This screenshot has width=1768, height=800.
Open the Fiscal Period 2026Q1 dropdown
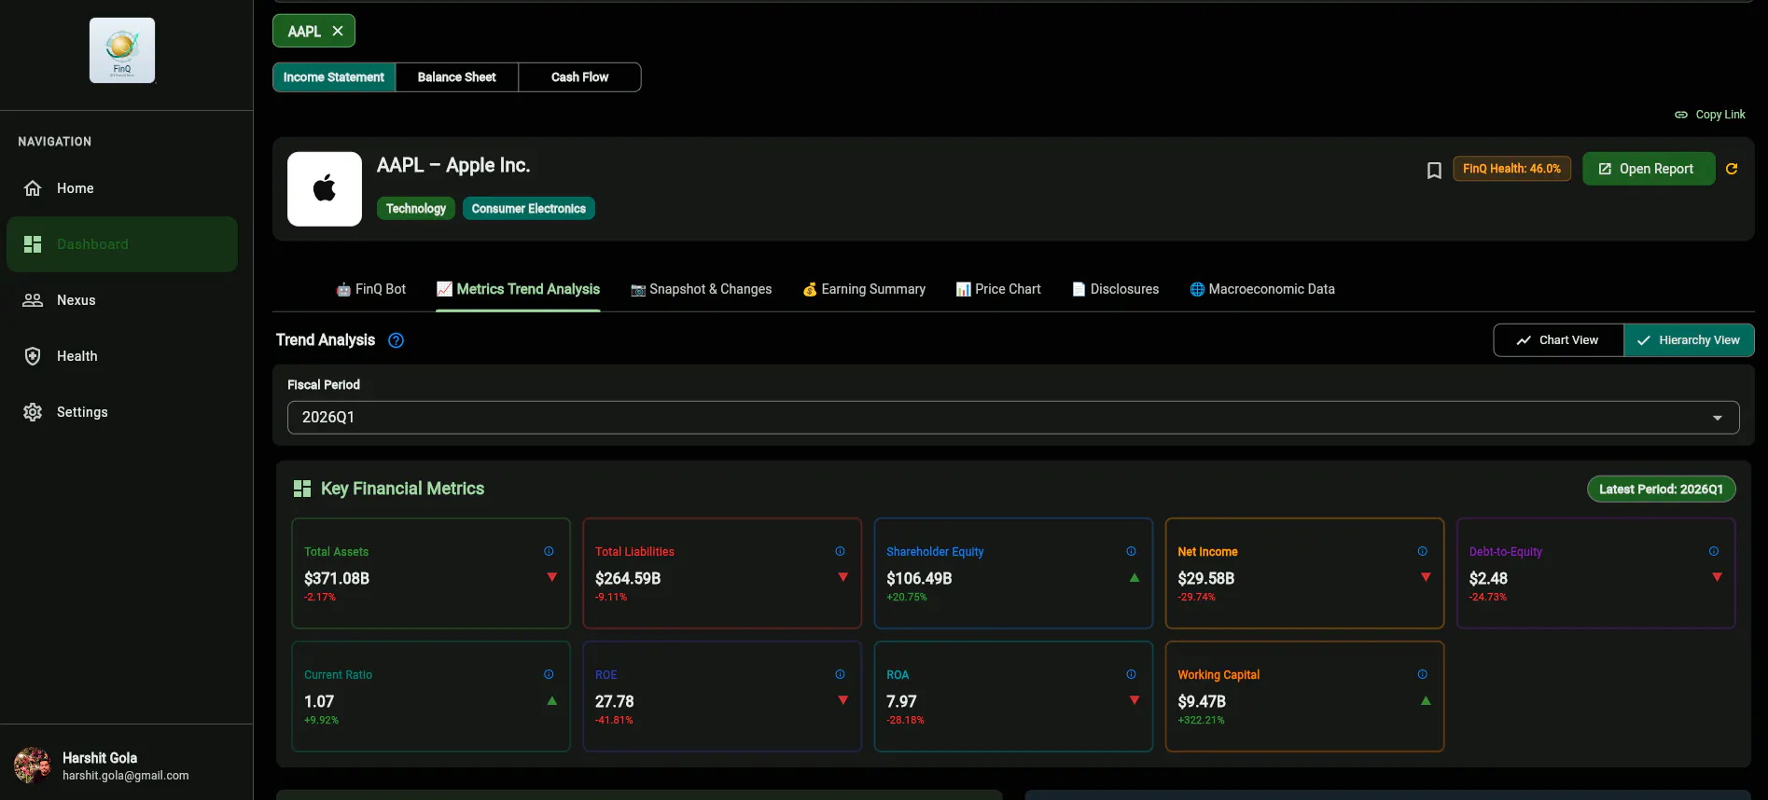click(x=1013, y=418)
